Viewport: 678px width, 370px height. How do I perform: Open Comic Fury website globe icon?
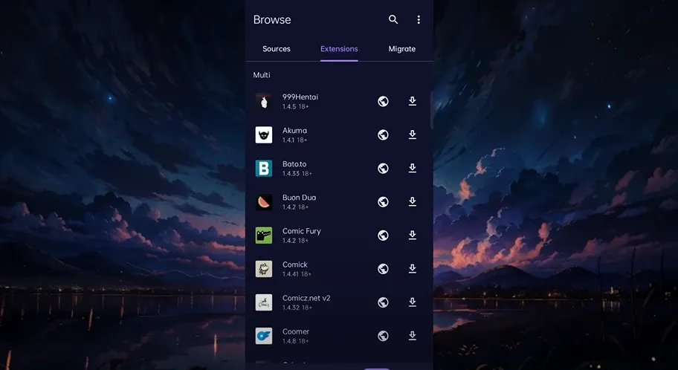click(383, 235)
